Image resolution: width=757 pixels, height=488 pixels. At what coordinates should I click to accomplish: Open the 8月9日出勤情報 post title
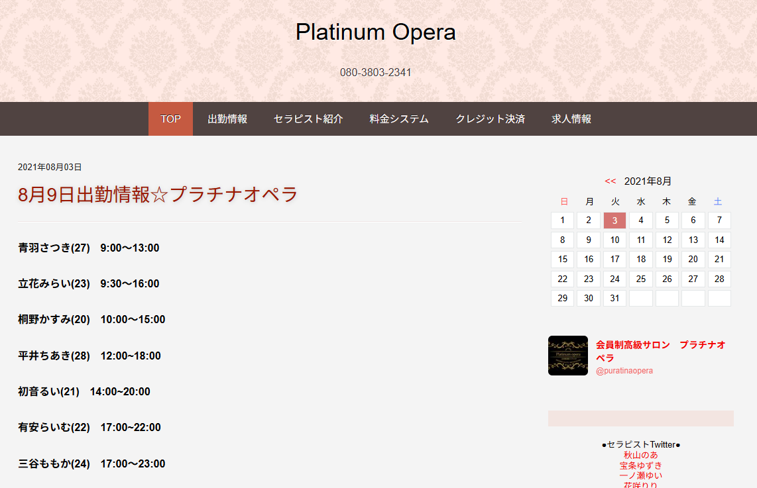158,195
